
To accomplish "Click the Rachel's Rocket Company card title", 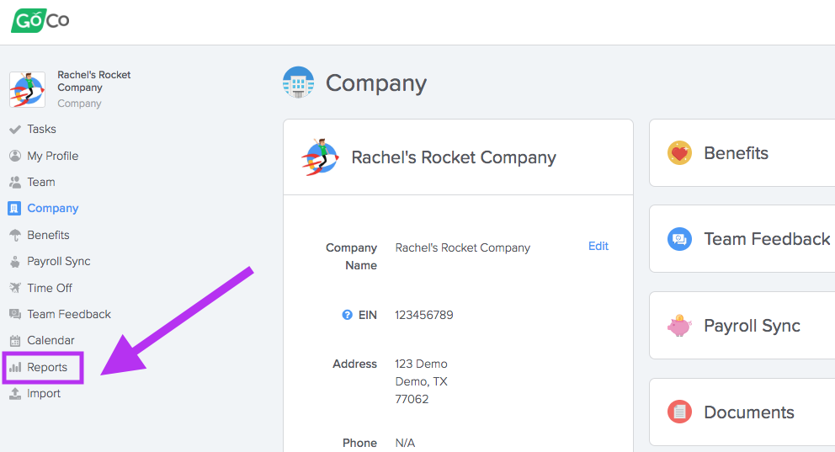I will pos(454,157).
